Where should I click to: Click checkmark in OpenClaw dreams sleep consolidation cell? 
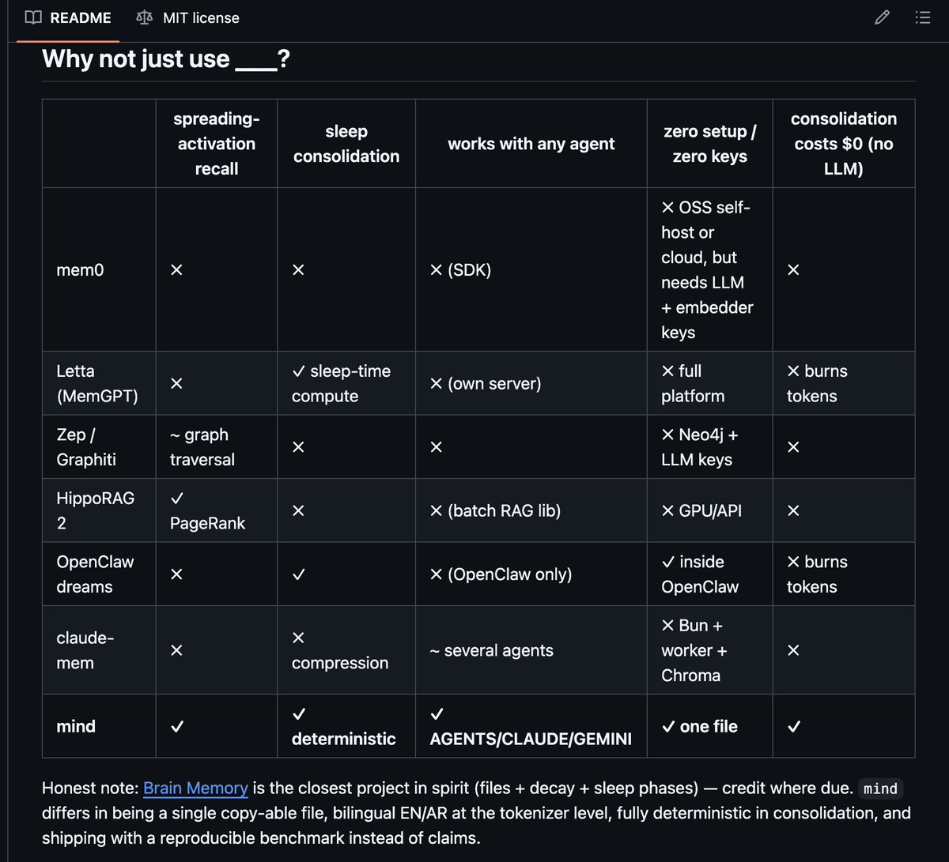[x=298, y=574]
